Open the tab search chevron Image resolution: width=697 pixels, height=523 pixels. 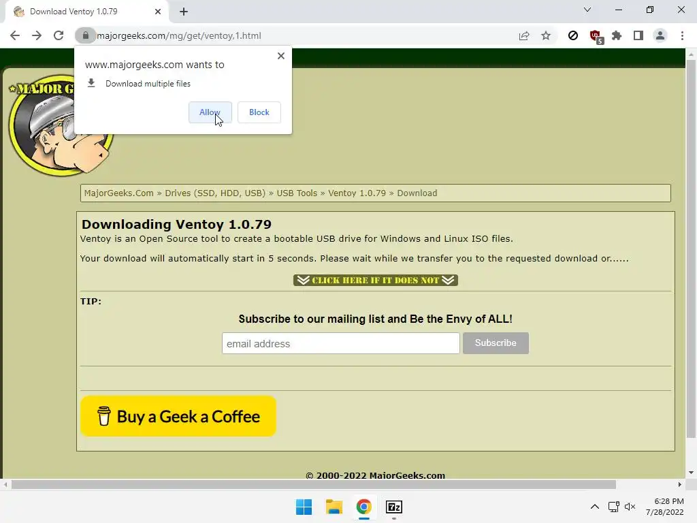point(587,10)
